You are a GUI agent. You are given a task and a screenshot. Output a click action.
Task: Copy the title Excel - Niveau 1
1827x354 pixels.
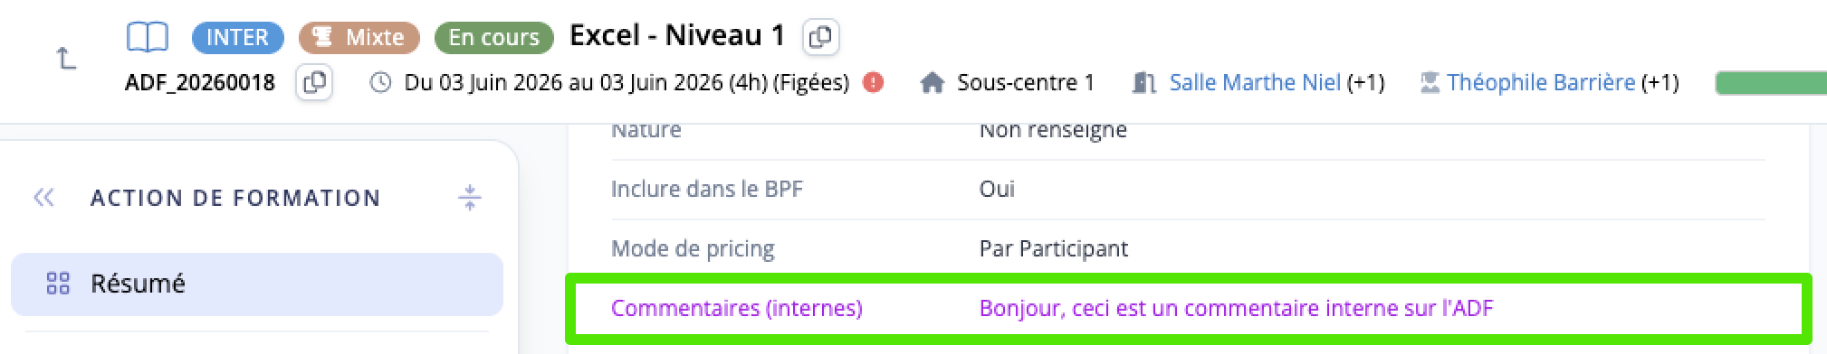[820, 37]
